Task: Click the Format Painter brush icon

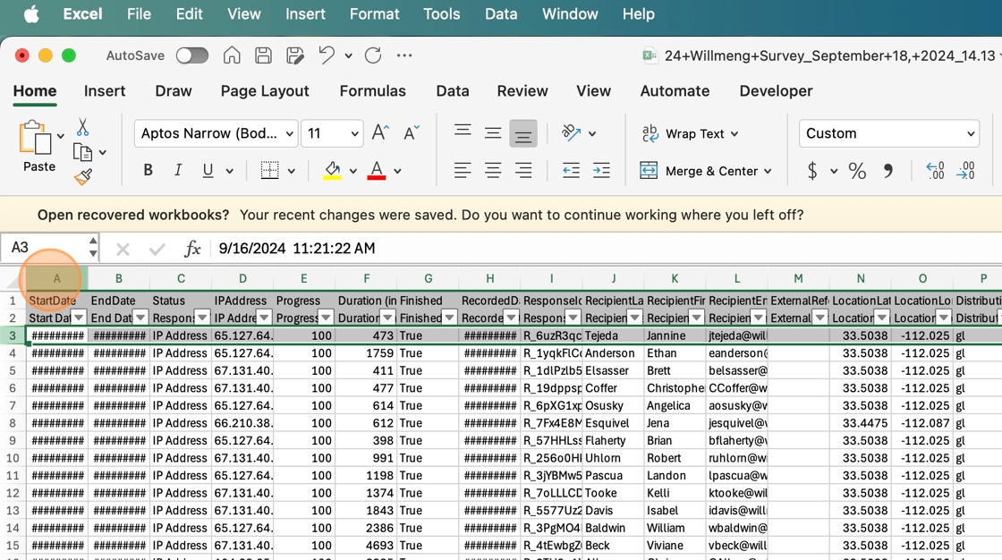Action: [x=83, y=177]
